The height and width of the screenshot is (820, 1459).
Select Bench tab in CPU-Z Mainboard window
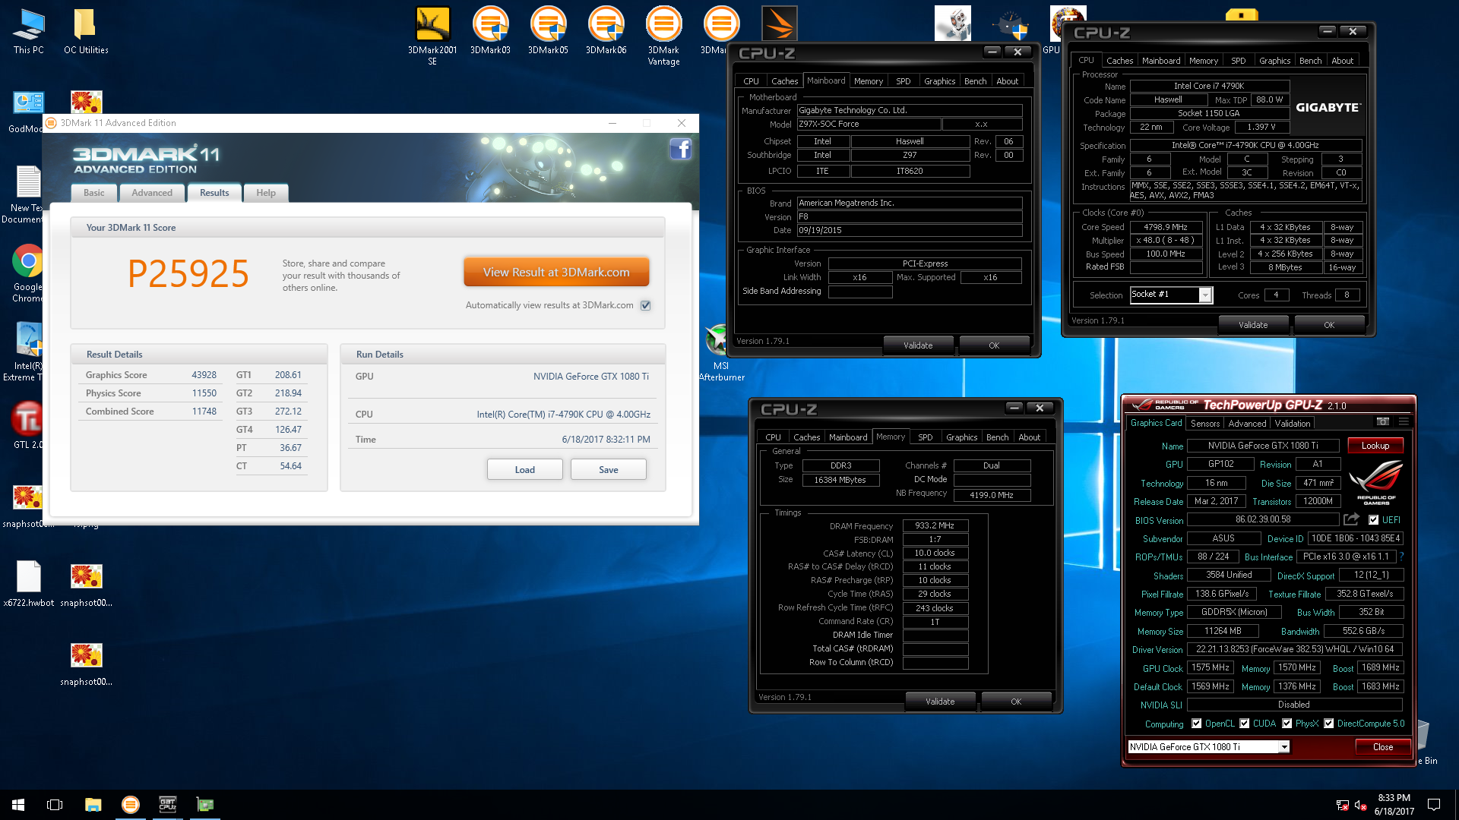tap(975, 81)
